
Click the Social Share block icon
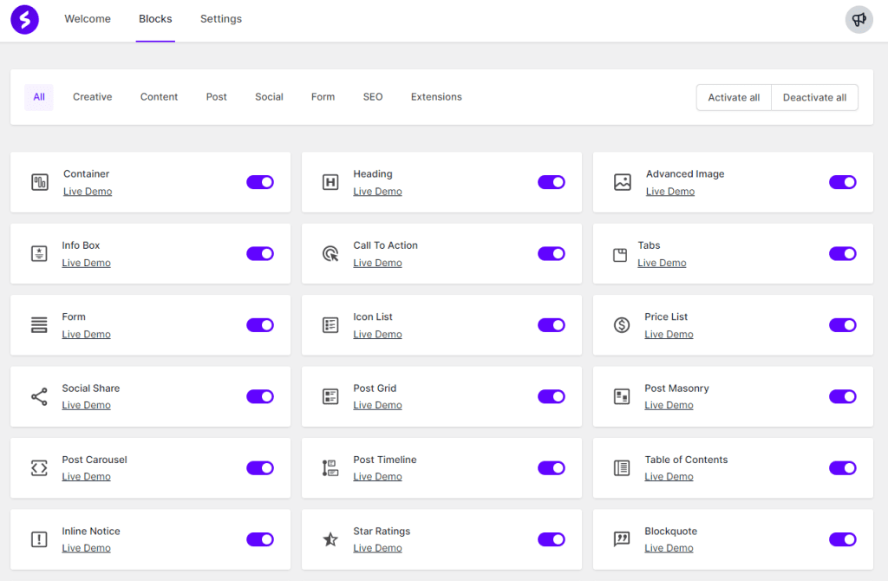pyautogui.click(x=39, y=396)
